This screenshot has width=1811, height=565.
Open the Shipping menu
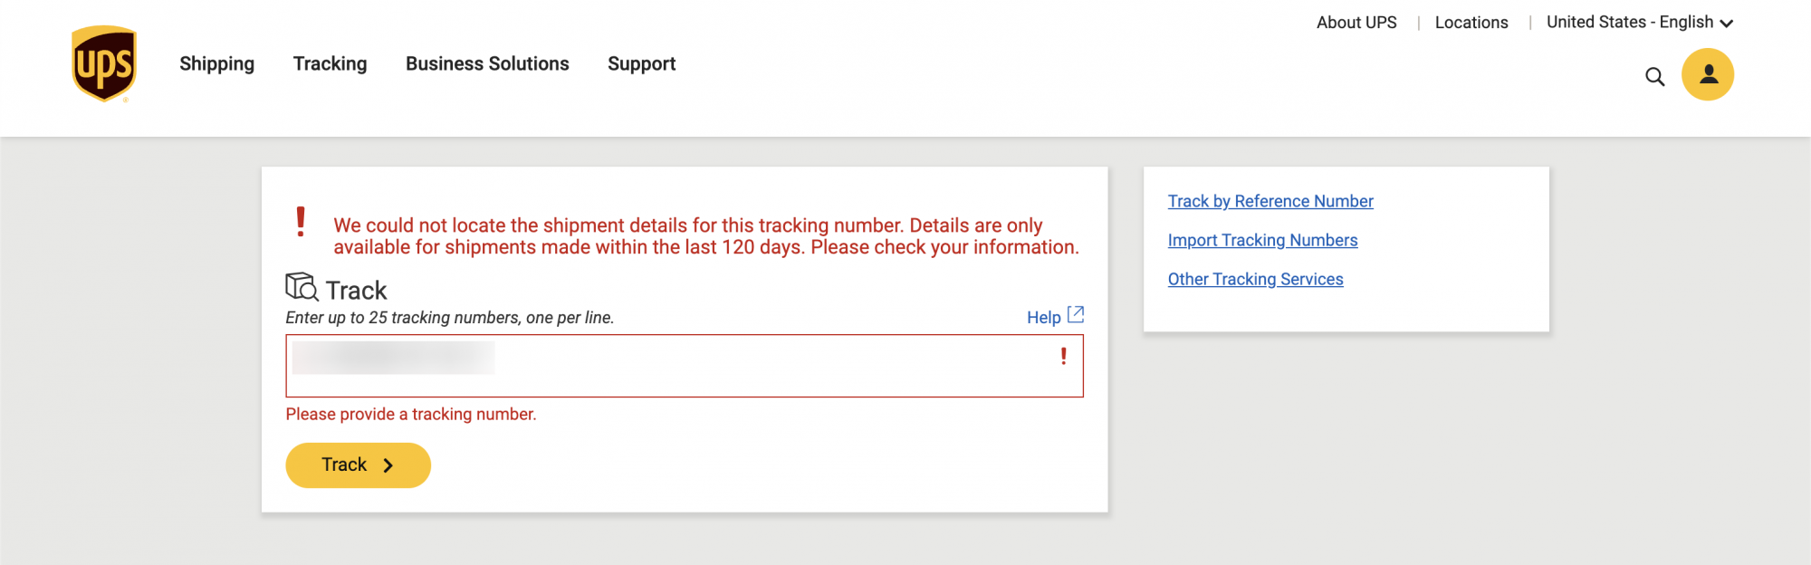[x=217, y=64]
